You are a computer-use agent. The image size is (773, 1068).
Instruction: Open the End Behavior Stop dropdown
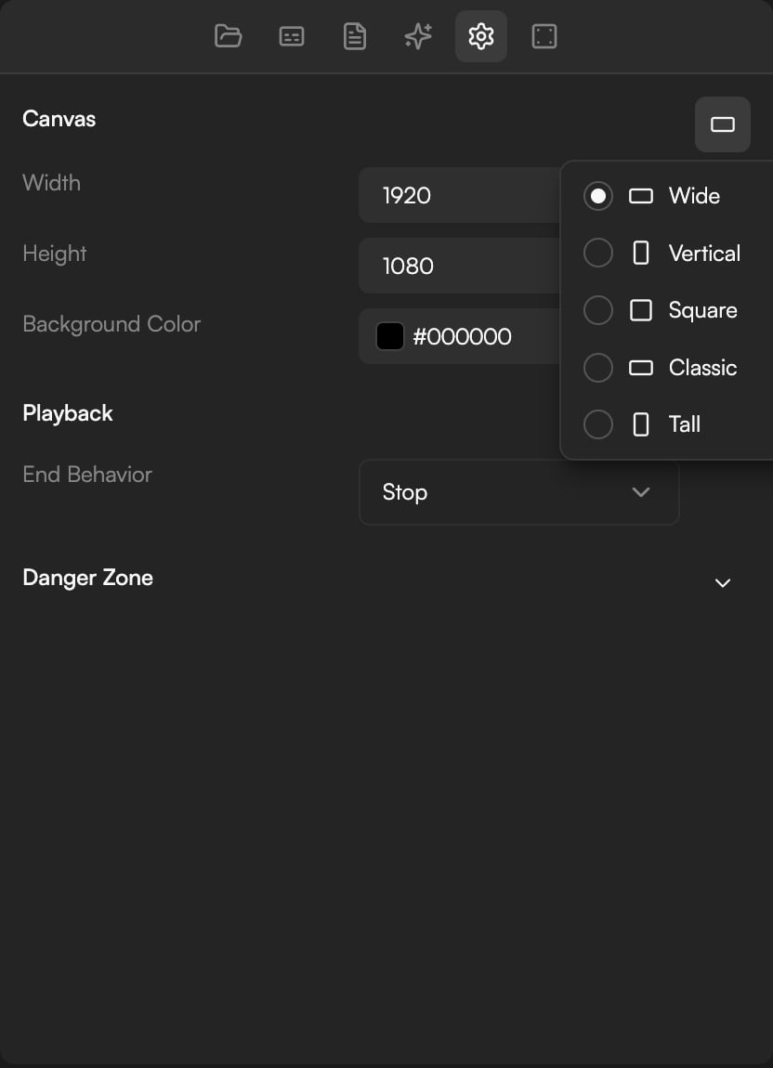pos(518,492)
